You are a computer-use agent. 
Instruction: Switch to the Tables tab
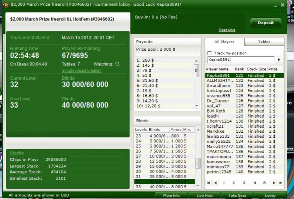pyautogui.click(x=264, y=42)
